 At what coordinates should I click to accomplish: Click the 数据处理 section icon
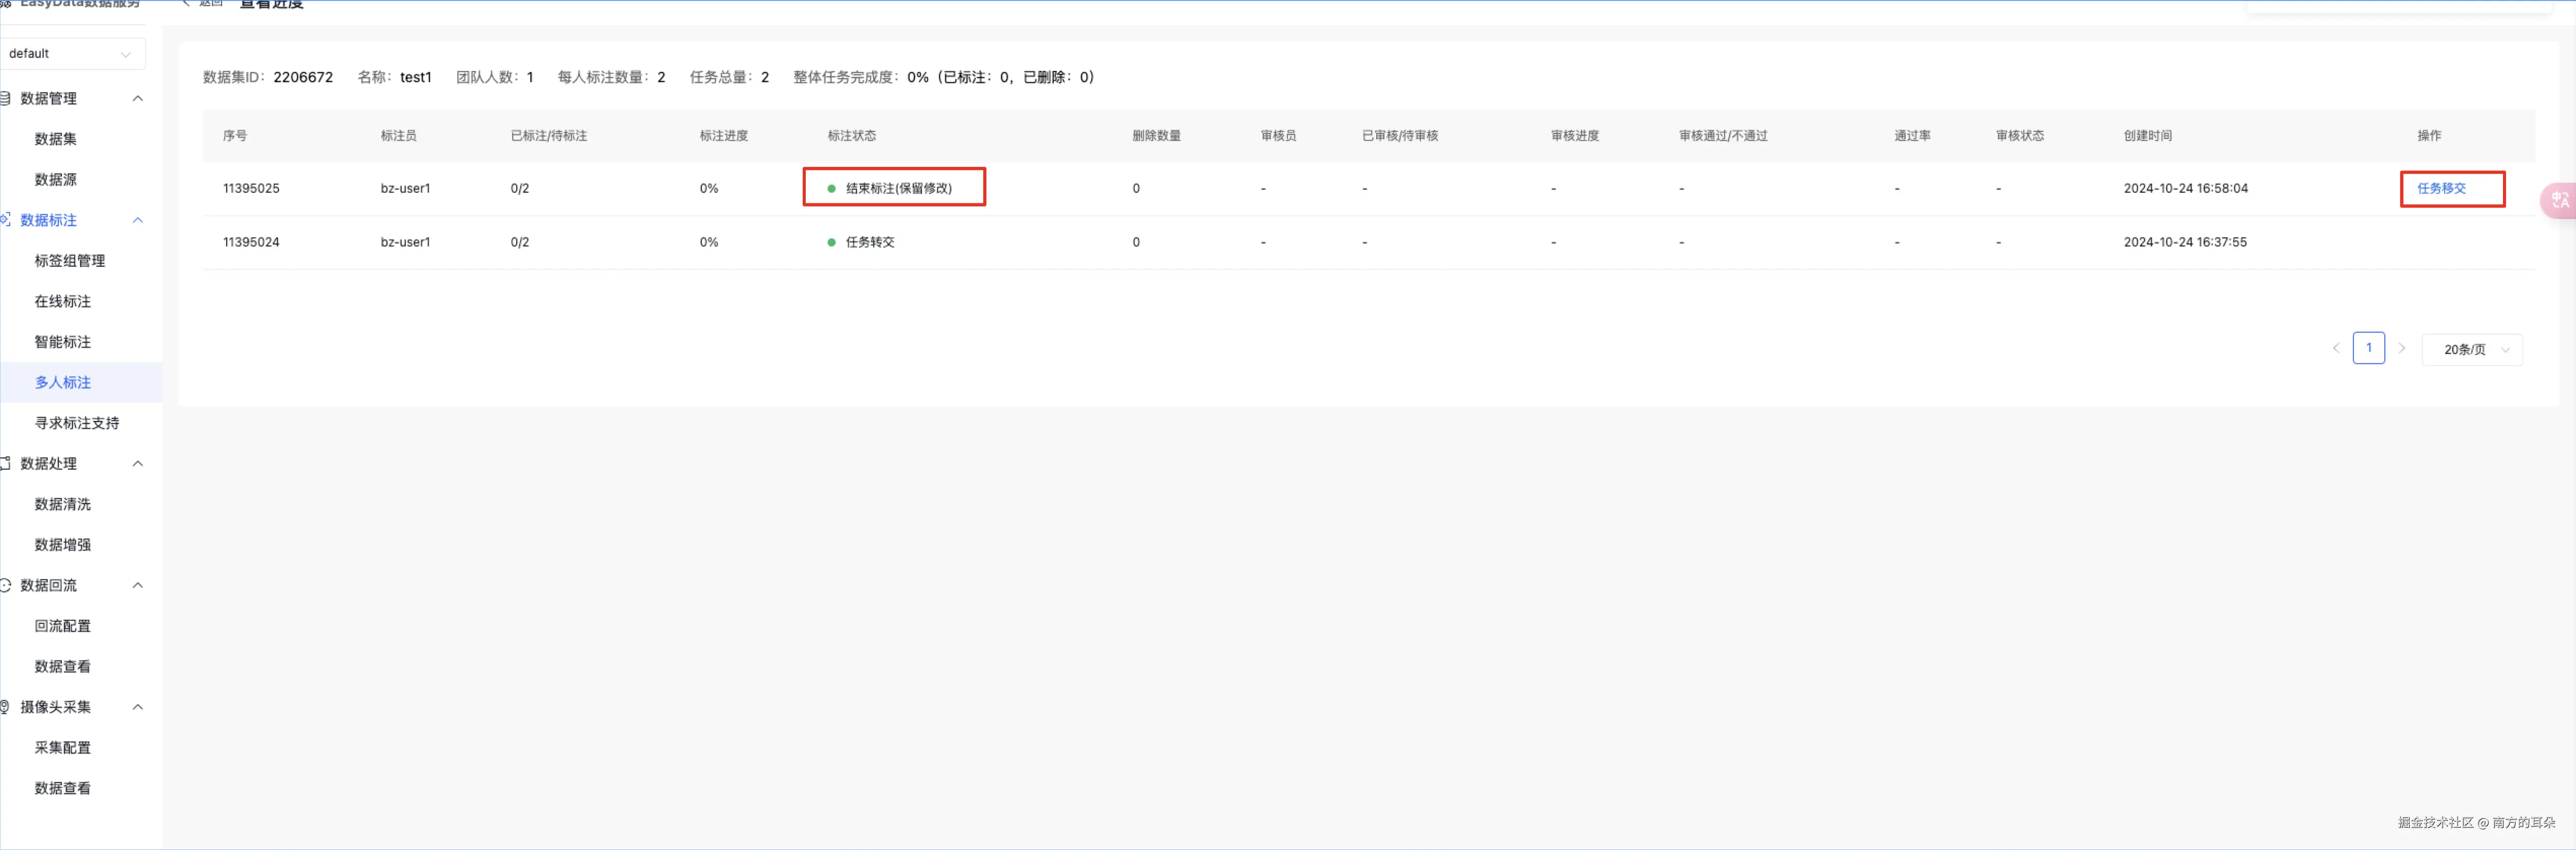coord(5,463)
